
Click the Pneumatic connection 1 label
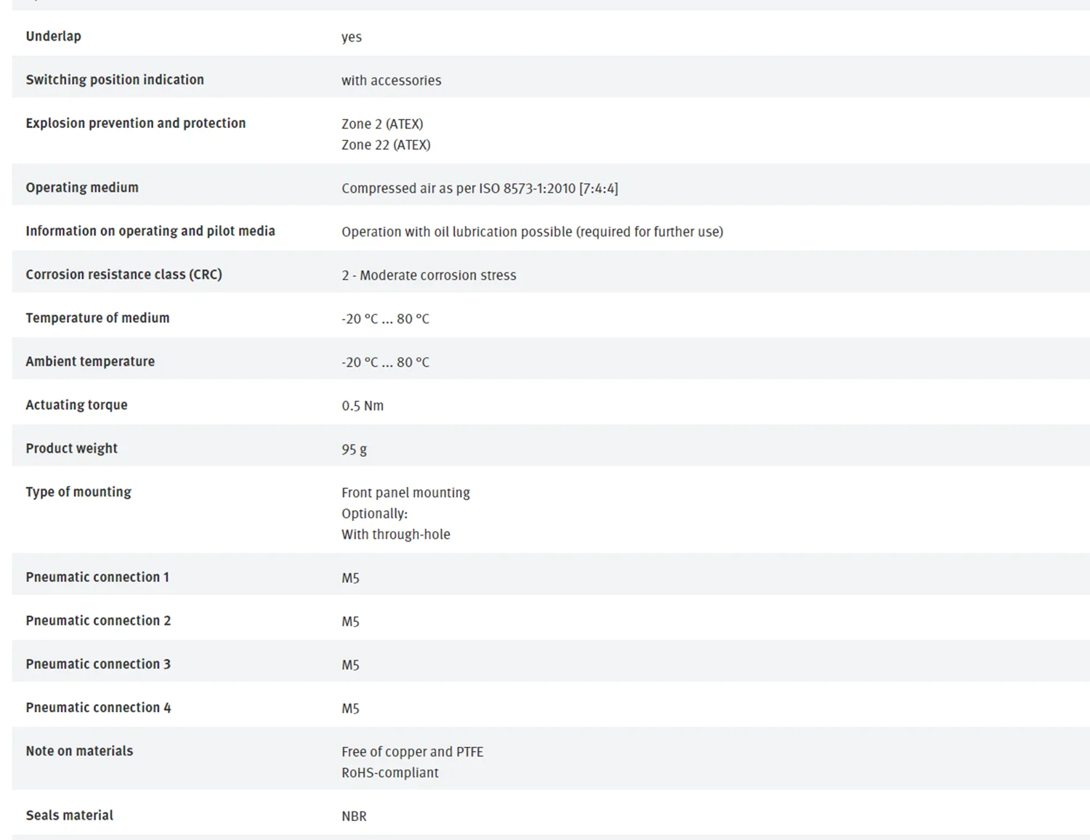(x=97, y=577)
